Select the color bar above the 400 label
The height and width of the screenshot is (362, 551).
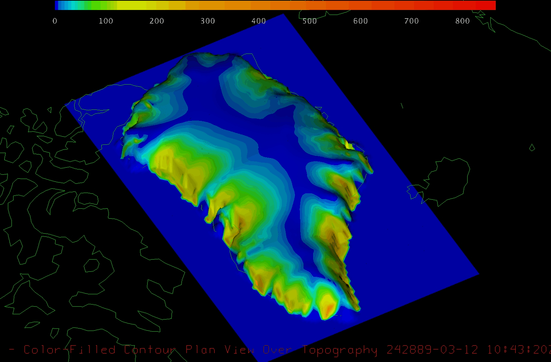click(259, 5)
